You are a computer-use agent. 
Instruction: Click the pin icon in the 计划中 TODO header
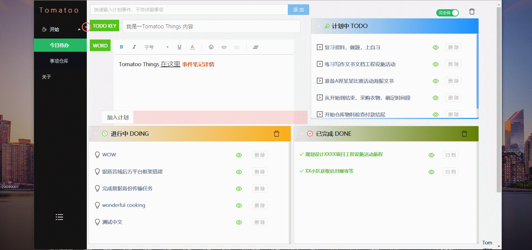tap(327, 26)
